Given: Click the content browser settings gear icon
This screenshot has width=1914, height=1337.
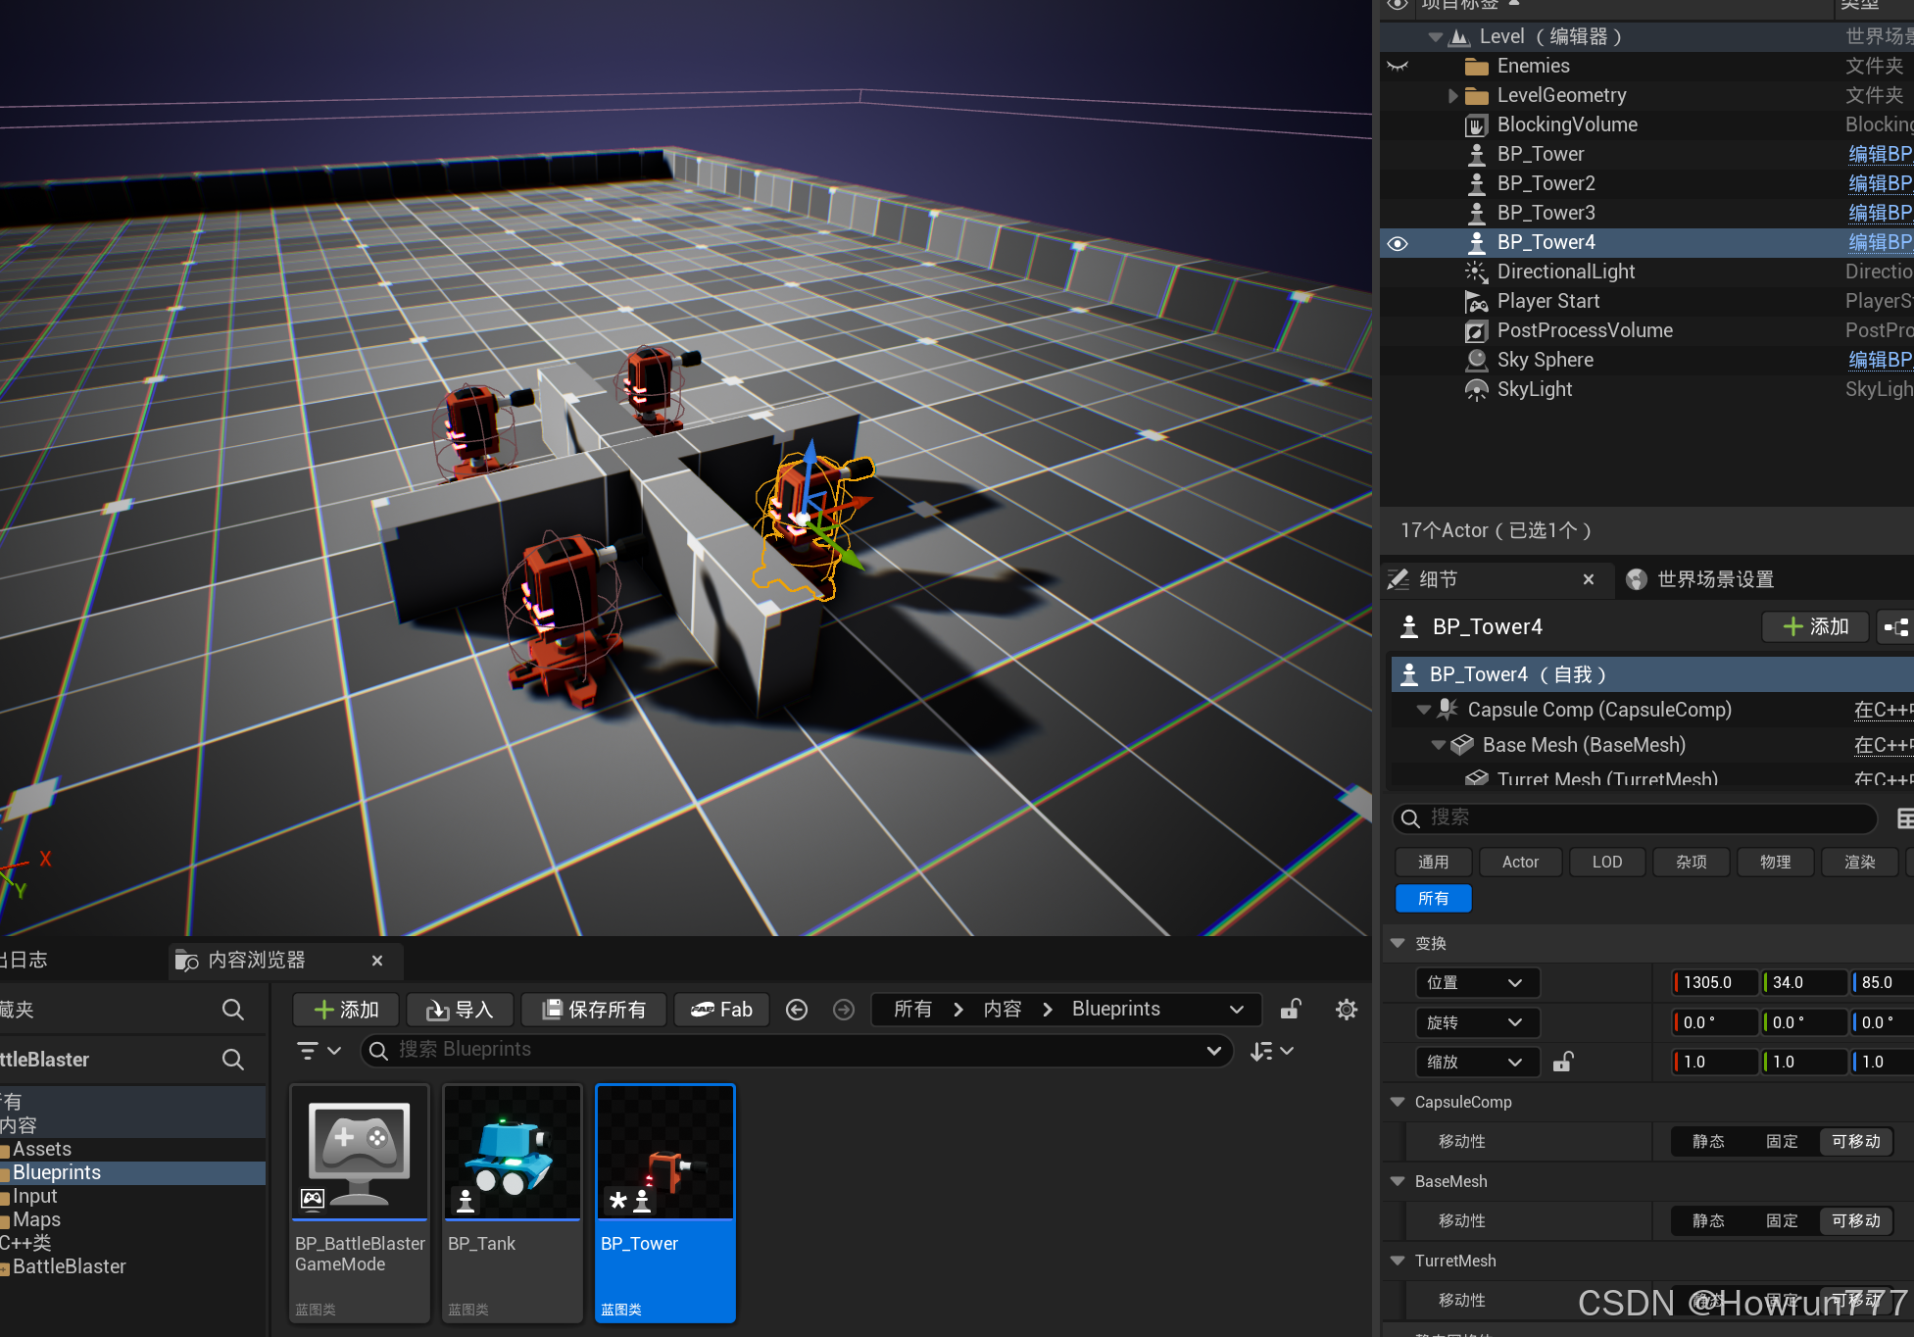Looking at the screenshot, I should (1347, 1010).
